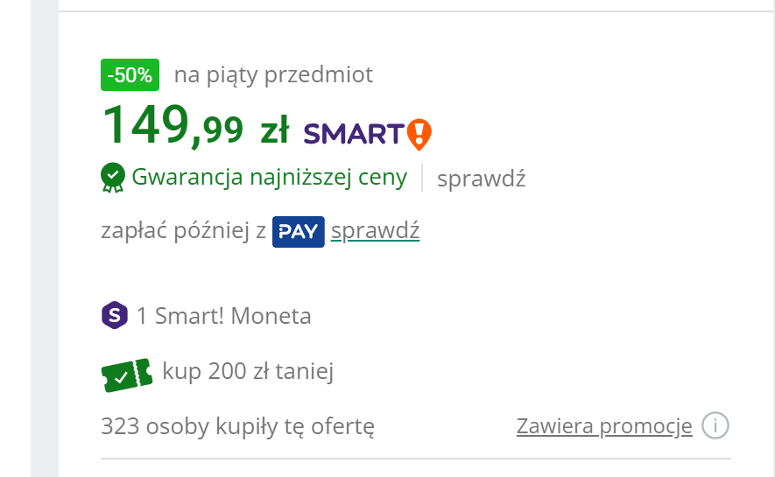The image size is (775, 477).
Task: Click underlined sprawdź link after PAY logo
Action: click(376, 232)
